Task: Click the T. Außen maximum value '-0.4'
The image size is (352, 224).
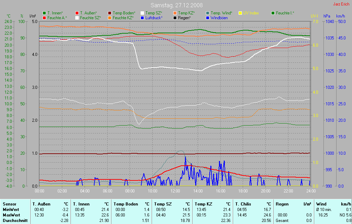Action: coord(65,215)
